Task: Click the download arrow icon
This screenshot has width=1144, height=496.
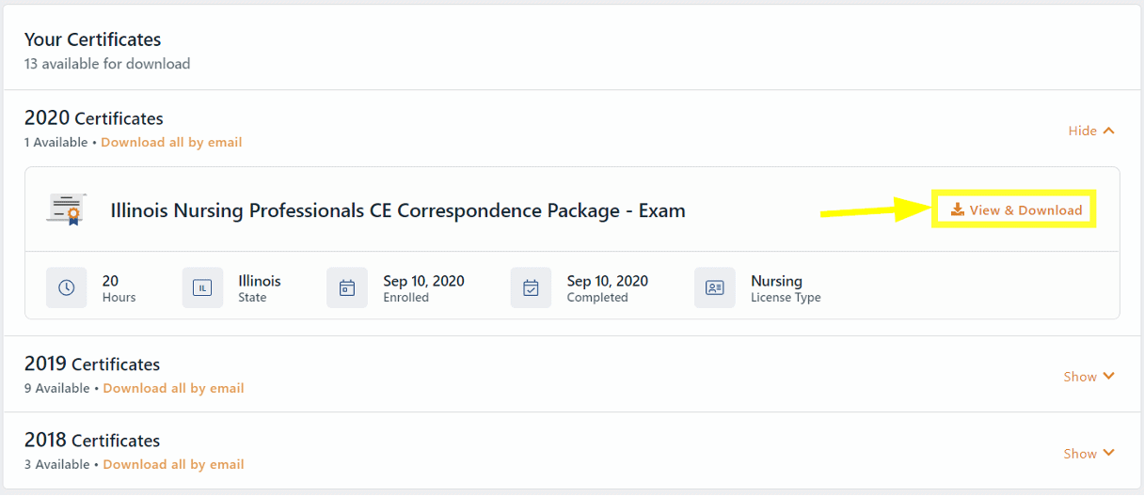Action: point(957,209)
